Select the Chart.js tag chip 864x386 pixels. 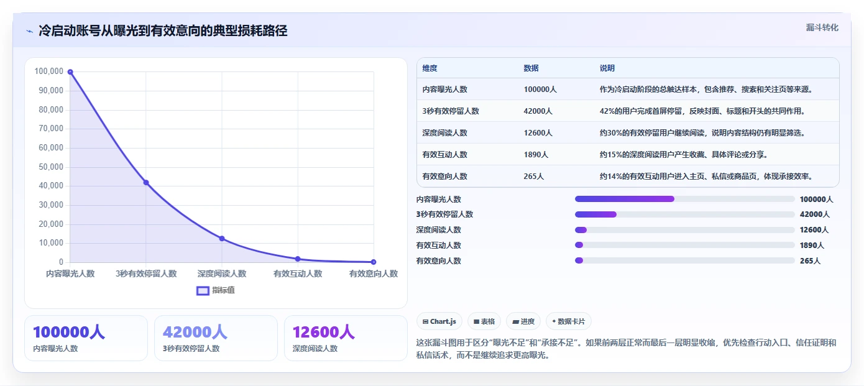coord(439,321)
